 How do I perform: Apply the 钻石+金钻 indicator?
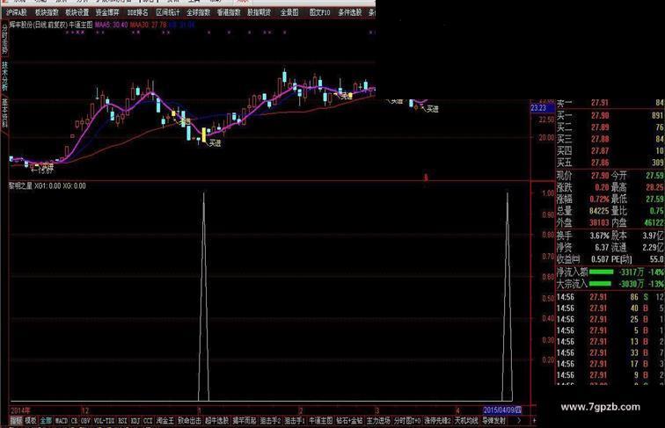pyautogui.click(x=349, y=421)
